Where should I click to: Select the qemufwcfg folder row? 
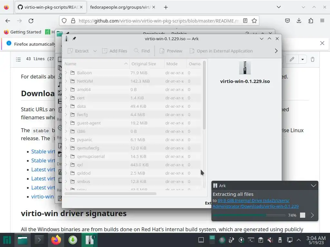pos(132,148)
